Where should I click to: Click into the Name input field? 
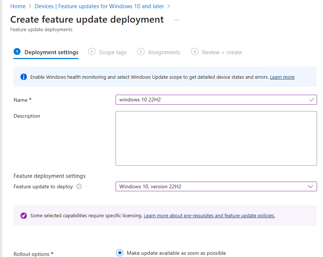tap(216, 100)
